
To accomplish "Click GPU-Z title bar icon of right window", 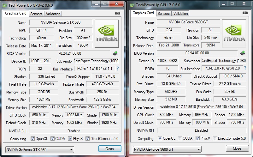I will (x=132, y=5).
